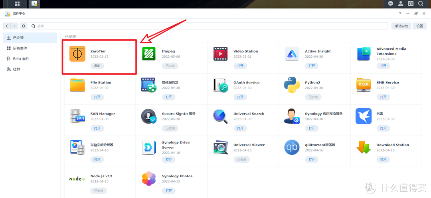The height and width of the screenshot is (198, 431).
Task: Click the Universal Search magnifier icon
Action: pos(220,116)
